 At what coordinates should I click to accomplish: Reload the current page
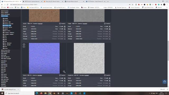click(x=8, y=5)
